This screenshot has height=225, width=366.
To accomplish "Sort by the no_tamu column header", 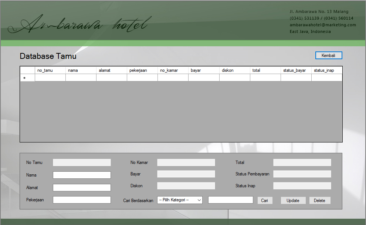I will (x=50, y=70).
